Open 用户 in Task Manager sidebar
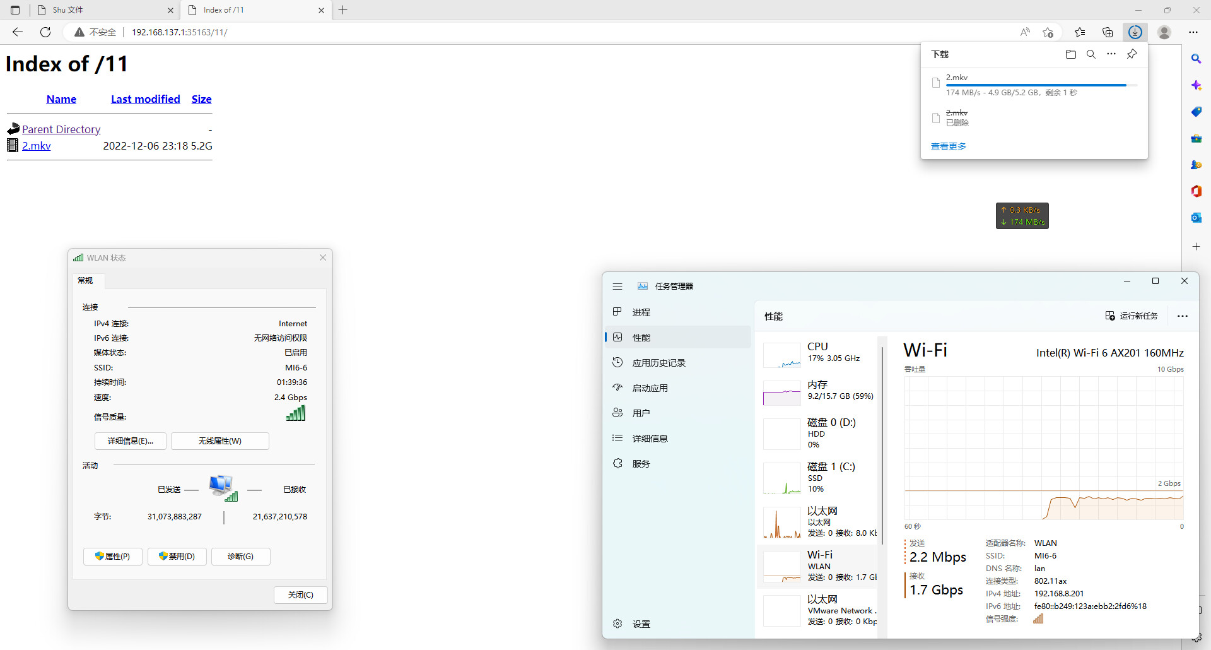Screen dimensions: 1211x650 [678, 413]
